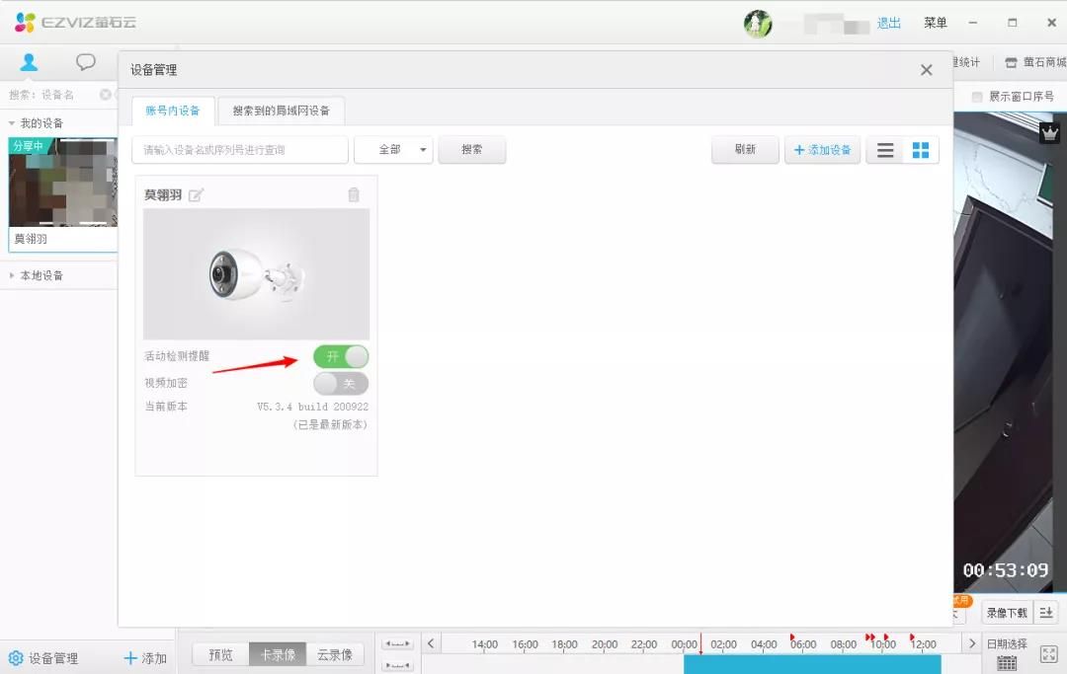Delete device 莫翎羽 using trash icon

354,194
